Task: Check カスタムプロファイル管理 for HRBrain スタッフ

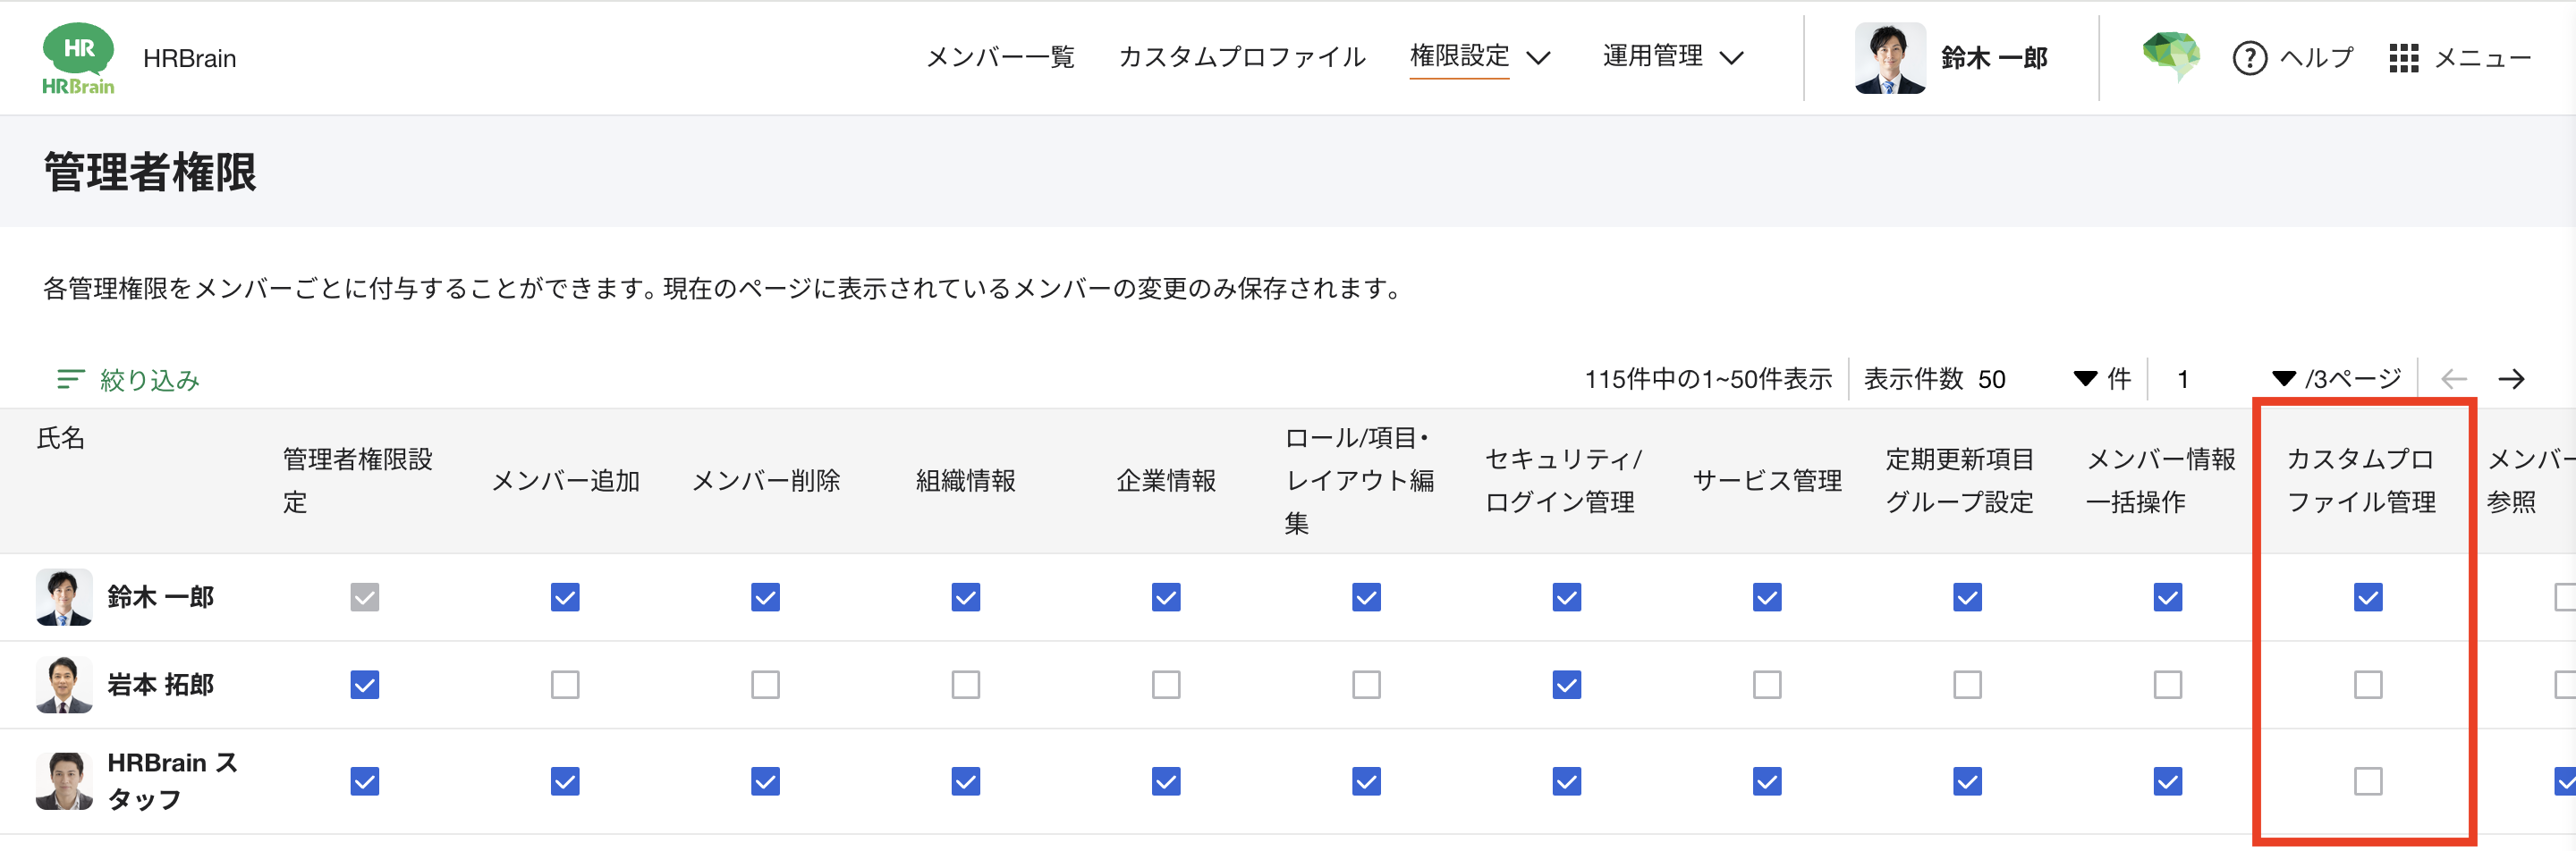Action: click(x=2367, y=781)
